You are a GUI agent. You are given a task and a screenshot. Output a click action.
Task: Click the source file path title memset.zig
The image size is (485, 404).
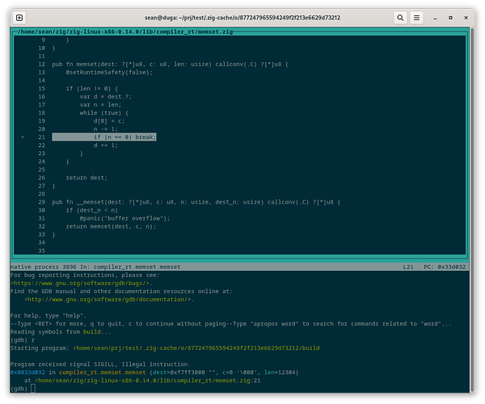[x=125, y=32]
